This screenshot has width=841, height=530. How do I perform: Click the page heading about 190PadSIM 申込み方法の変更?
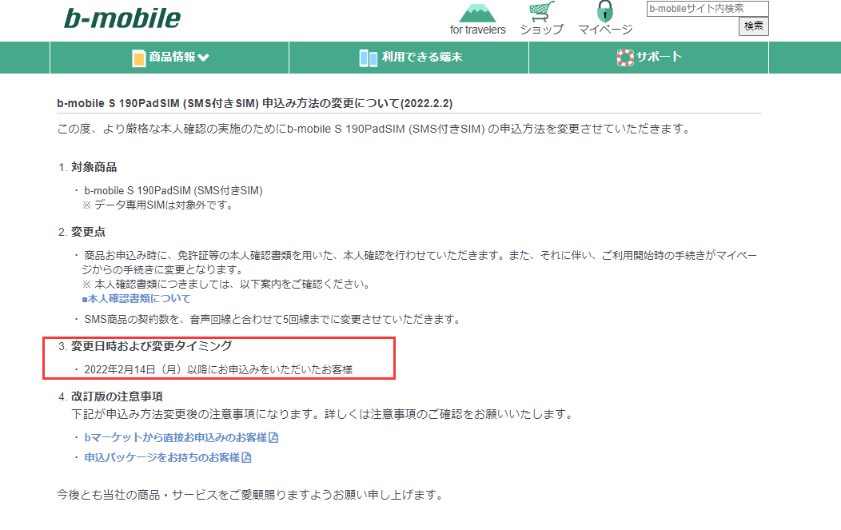pos(255,104)
